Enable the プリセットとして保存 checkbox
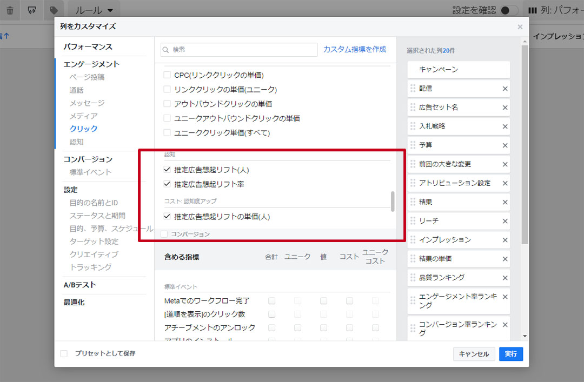584x382 pixels. (x=64, y=354)
